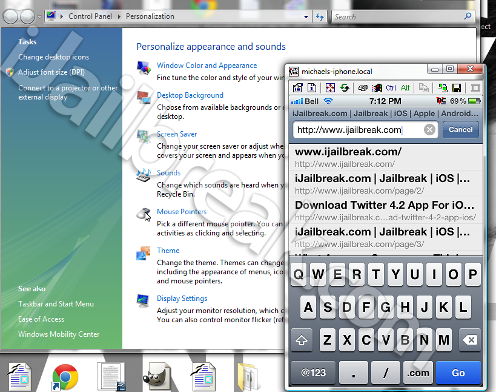Open Windows Mobility Center link
Image resolution: width=496 pixels, height=392 pixels.
(59, 334)
